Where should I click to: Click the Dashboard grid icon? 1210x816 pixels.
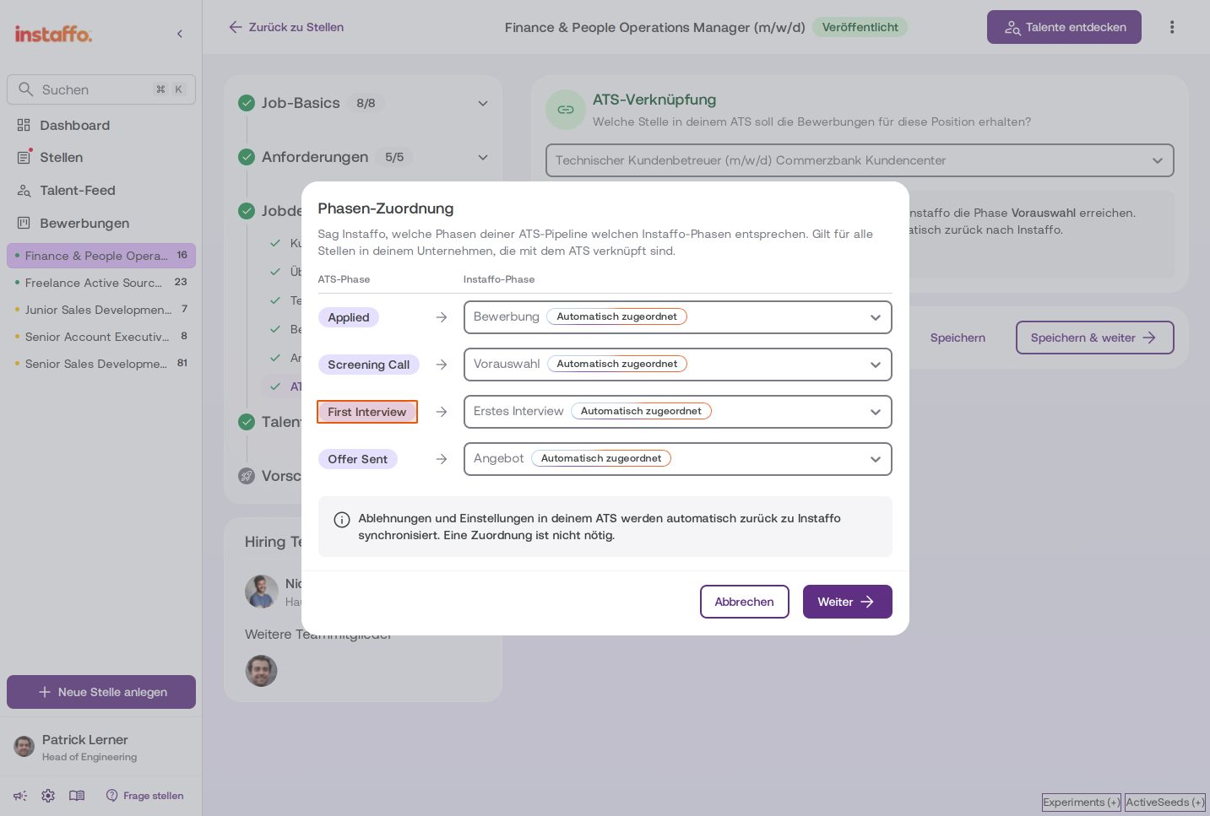(x=24, y=125)
